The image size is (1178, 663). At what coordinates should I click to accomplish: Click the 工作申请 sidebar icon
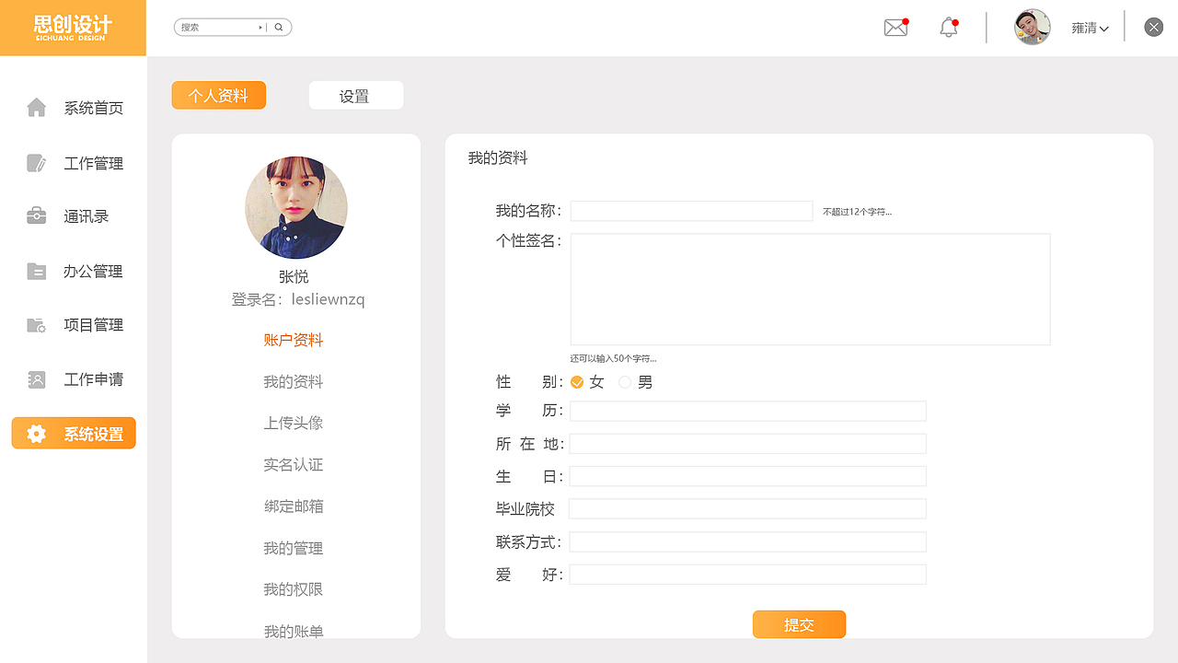click(x=36, y=378)
